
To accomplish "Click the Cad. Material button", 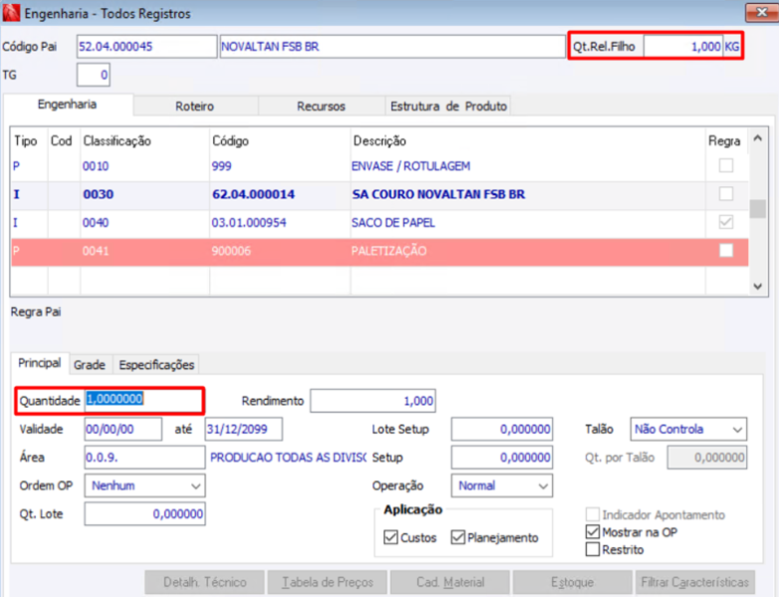I will tap(450, 582).
